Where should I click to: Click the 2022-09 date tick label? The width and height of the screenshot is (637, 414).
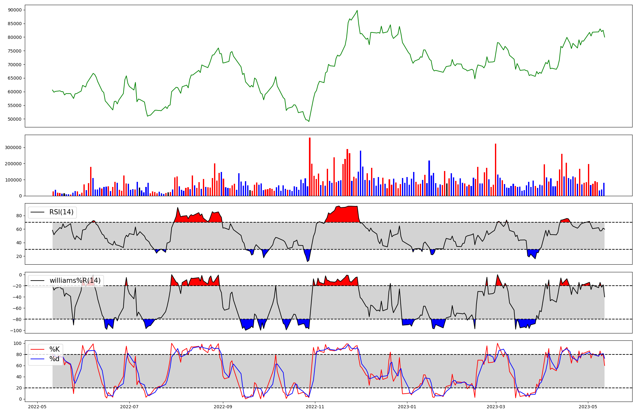click(x=223, y=407)
